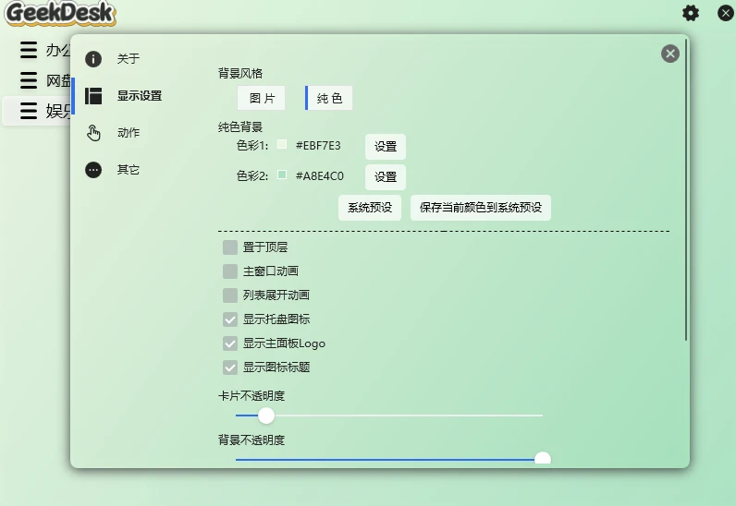The width and height of the screenshot is (736, 506).
Task: Choose 纯色 background style
Action: tap(329, 98)
